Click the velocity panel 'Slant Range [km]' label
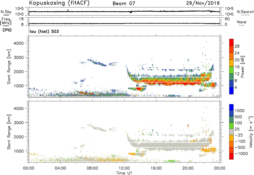254x175 pixels. pos(9,132)
